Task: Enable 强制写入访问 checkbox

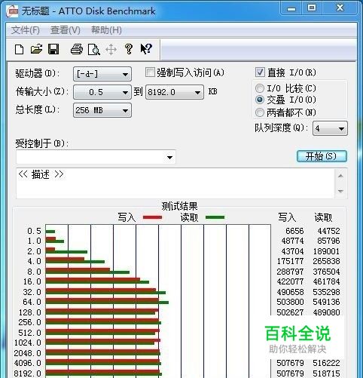Action: coord(150,72)
